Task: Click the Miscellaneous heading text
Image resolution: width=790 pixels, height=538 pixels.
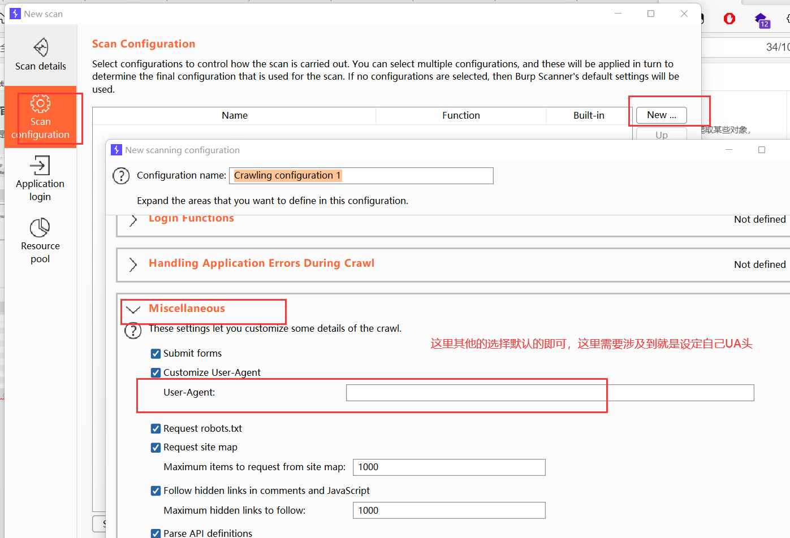Action: pyautogui.click(x=187, y=309)
